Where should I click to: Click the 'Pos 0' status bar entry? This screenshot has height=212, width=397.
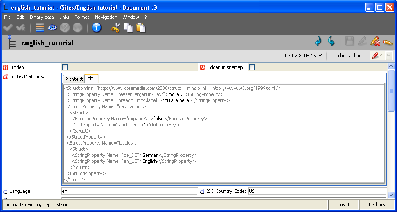coord(344,205)
